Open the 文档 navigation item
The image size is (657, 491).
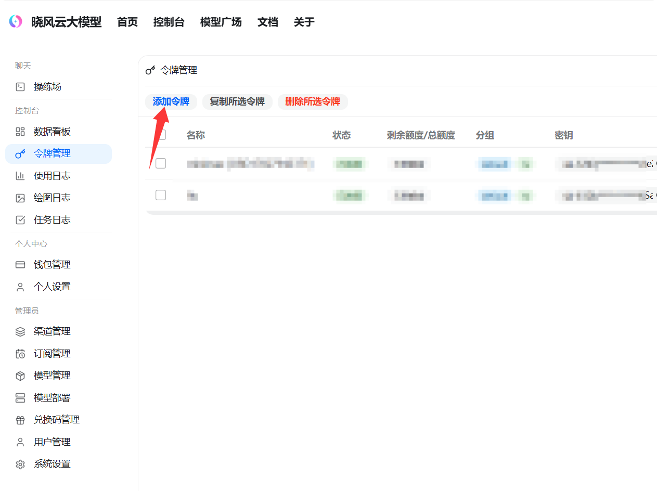pyautogui.click(x=268, y=22)
